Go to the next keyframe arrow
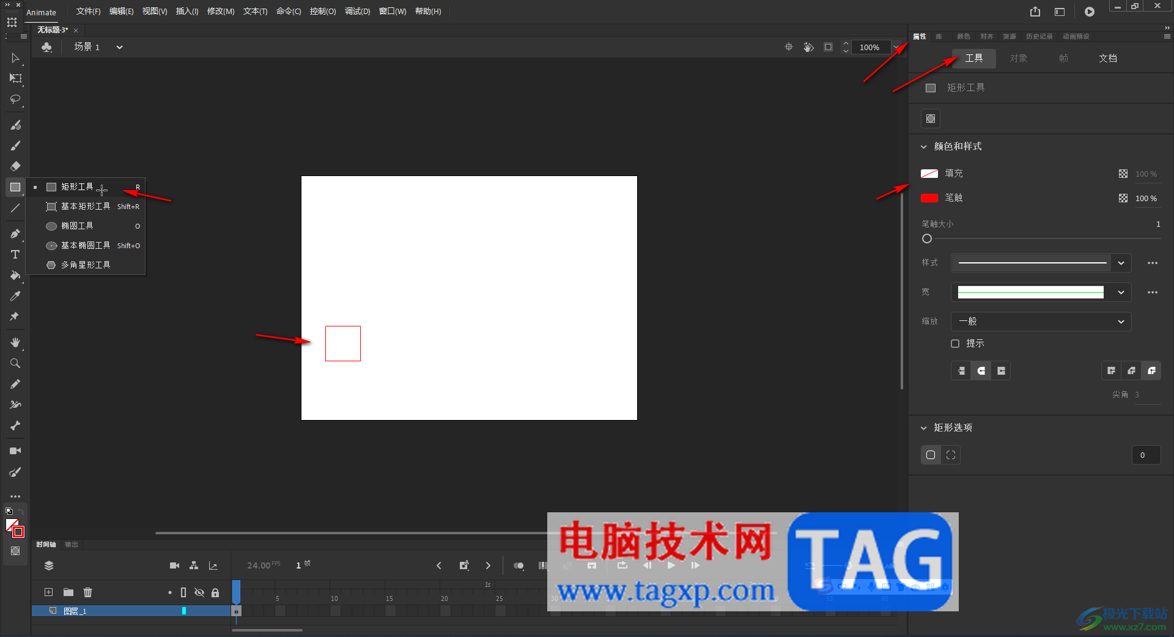 488,565
